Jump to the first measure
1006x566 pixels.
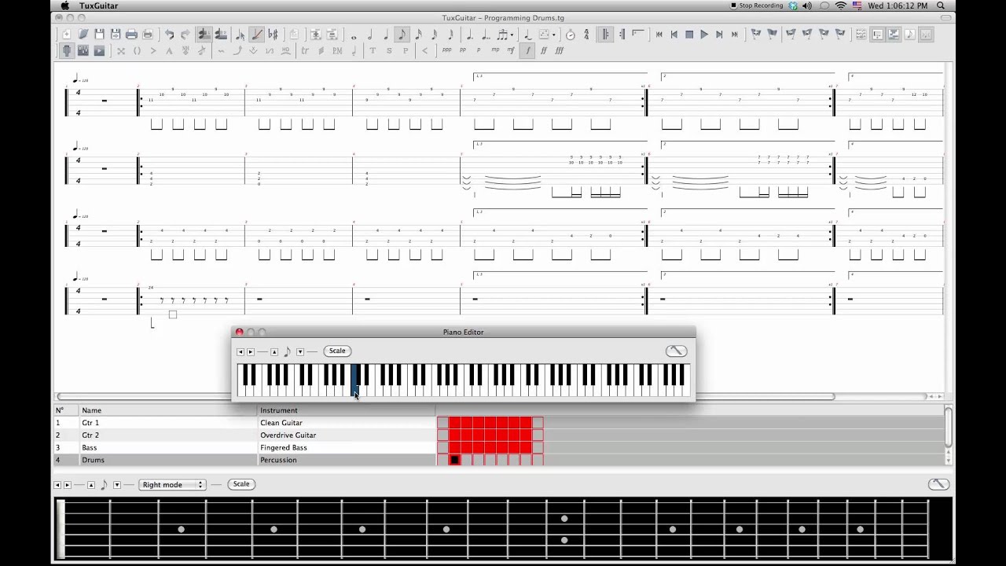[659, 35]
